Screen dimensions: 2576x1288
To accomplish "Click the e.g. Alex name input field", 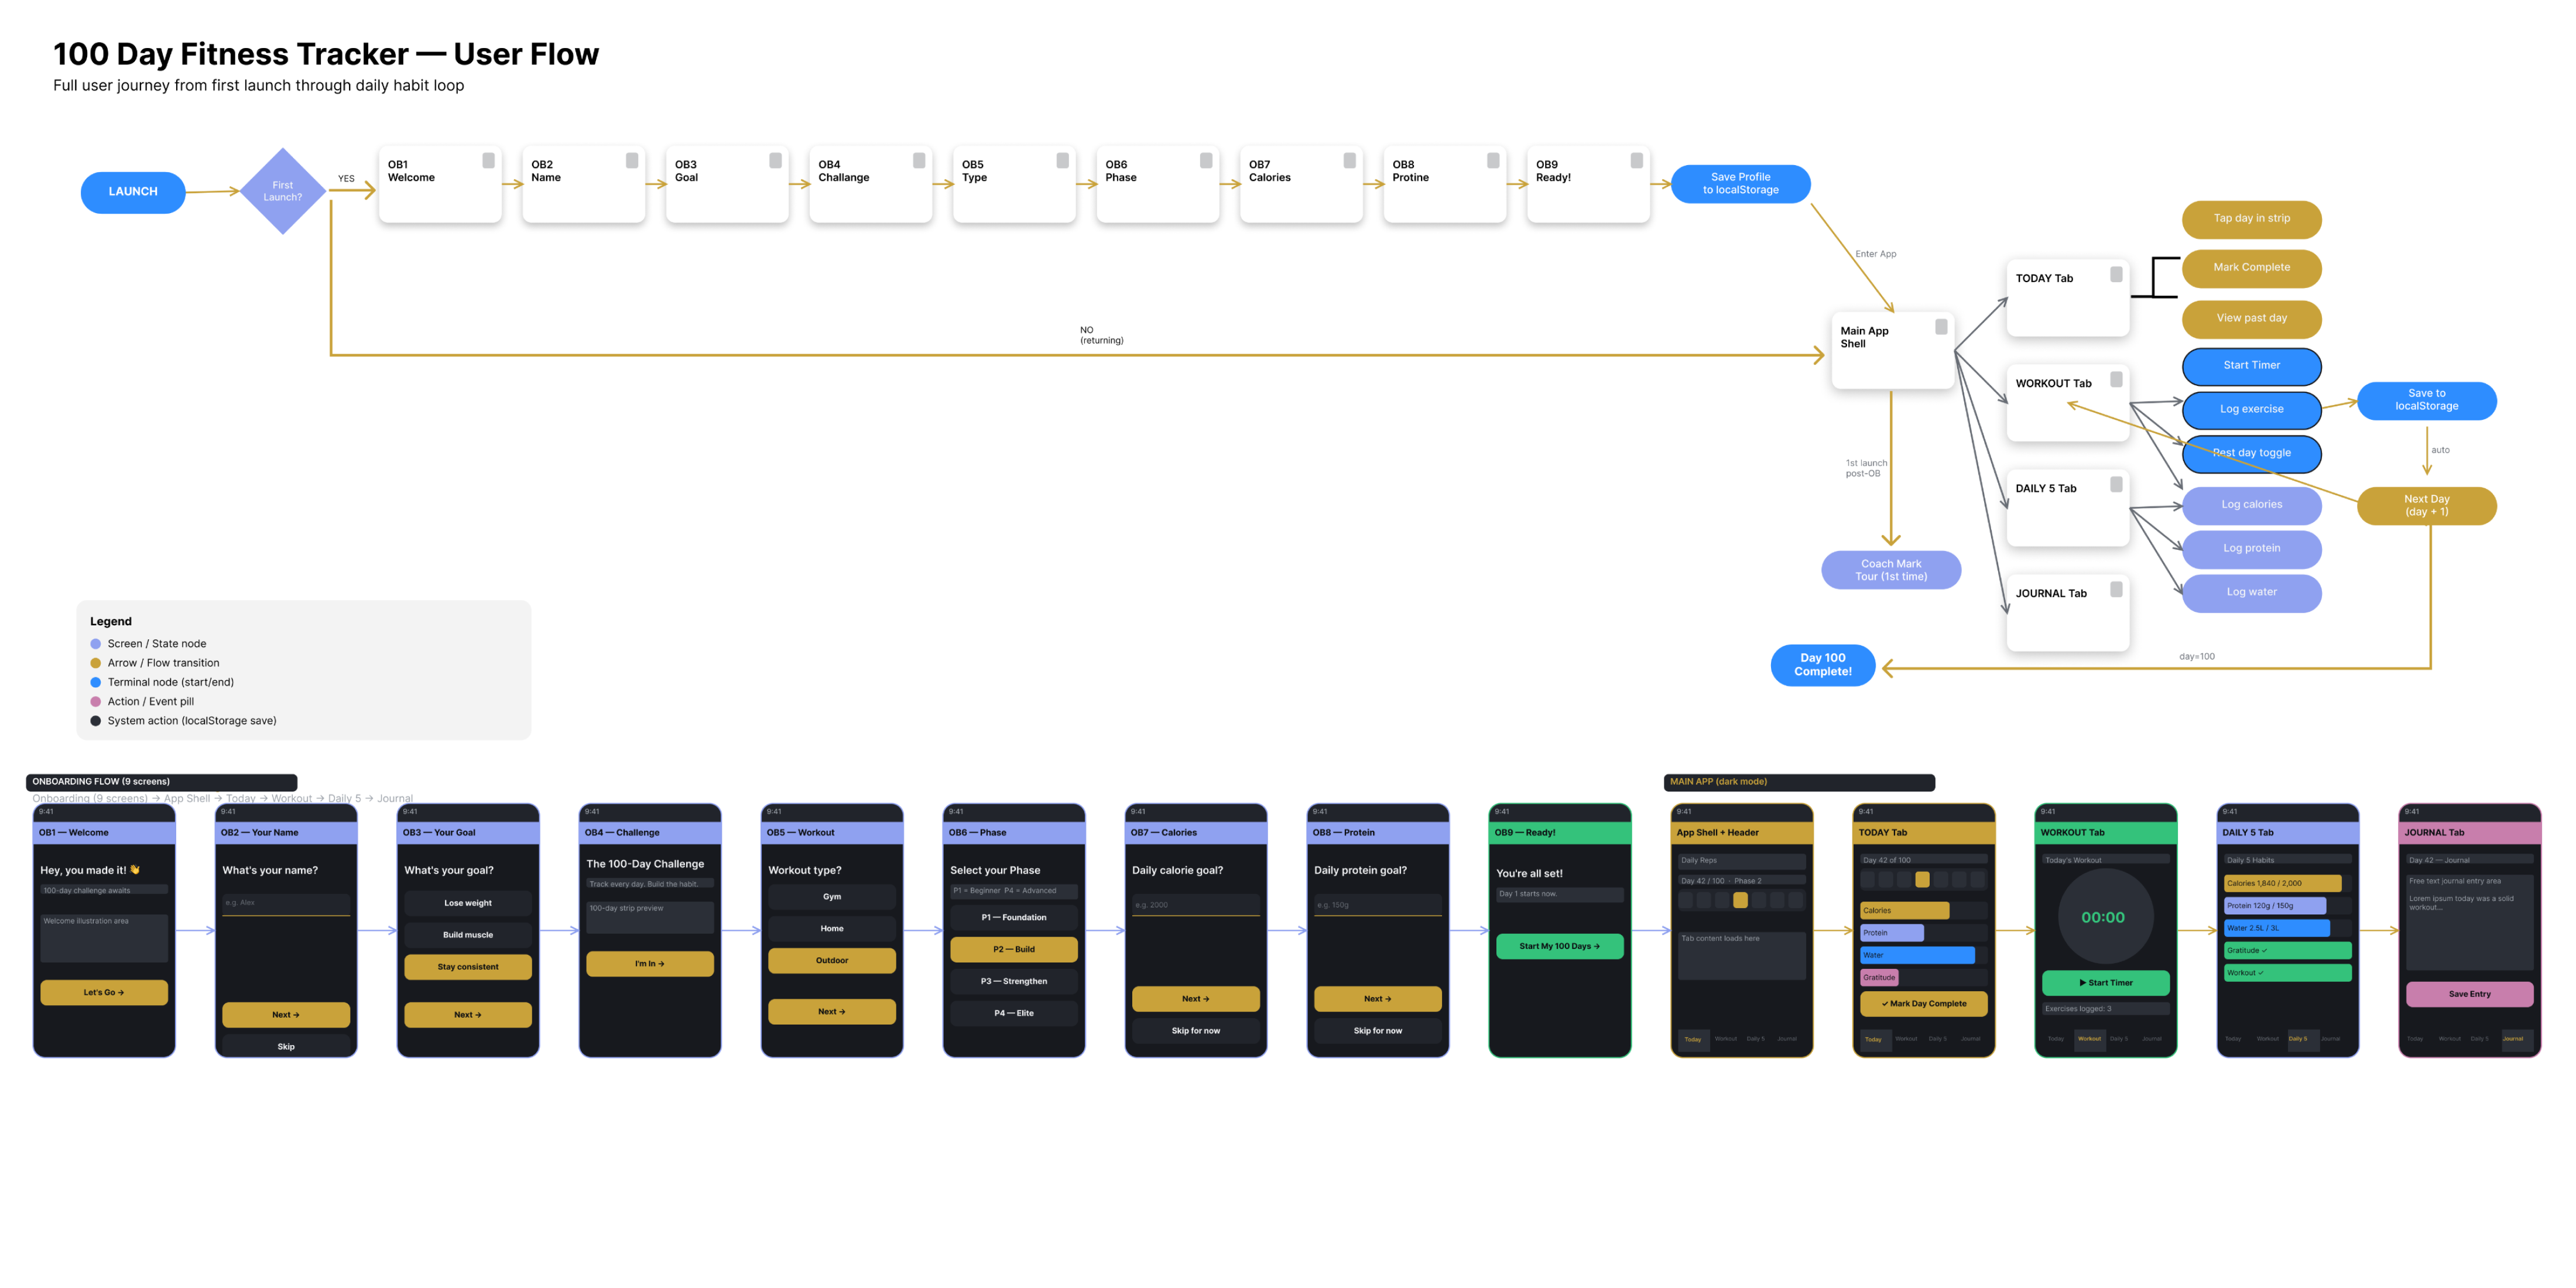I will [286, 904].
